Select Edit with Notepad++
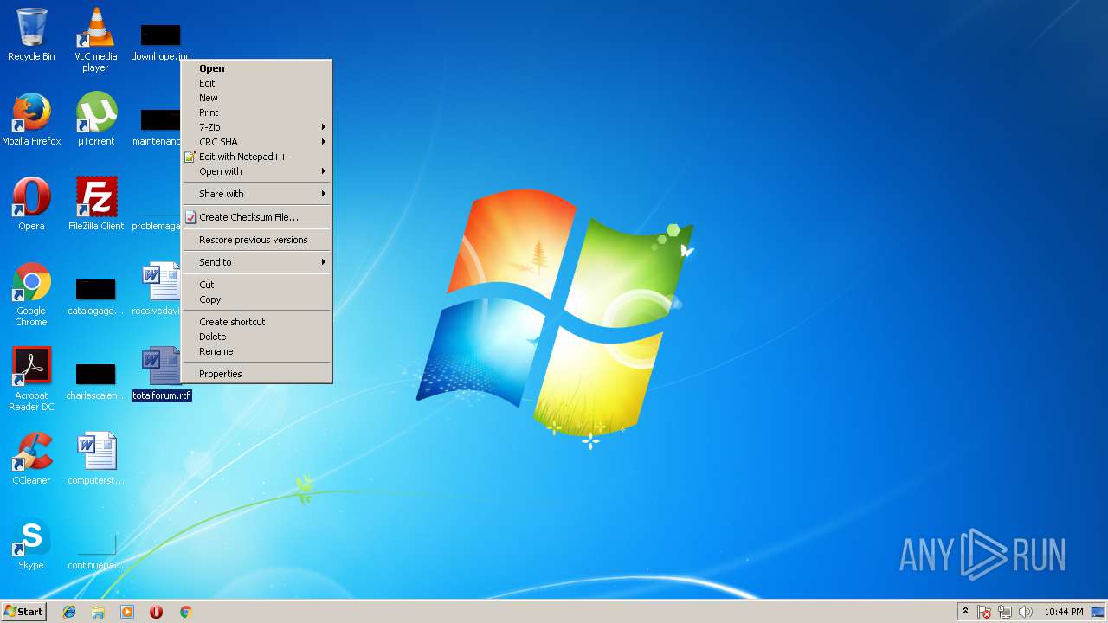The image size is (1108, 623). tap(256, 157)
